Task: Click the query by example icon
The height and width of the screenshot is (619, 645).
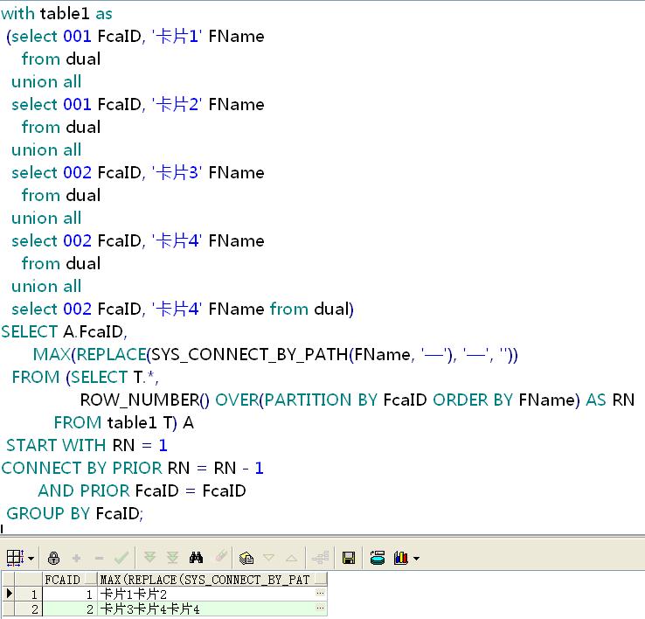Action: click(x=246, y=558)
